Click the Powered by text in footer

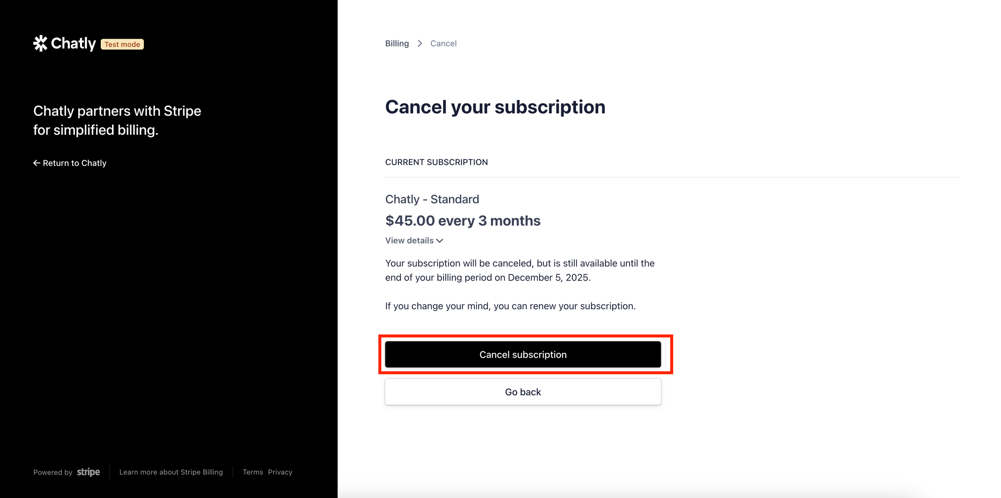[53, 472]
